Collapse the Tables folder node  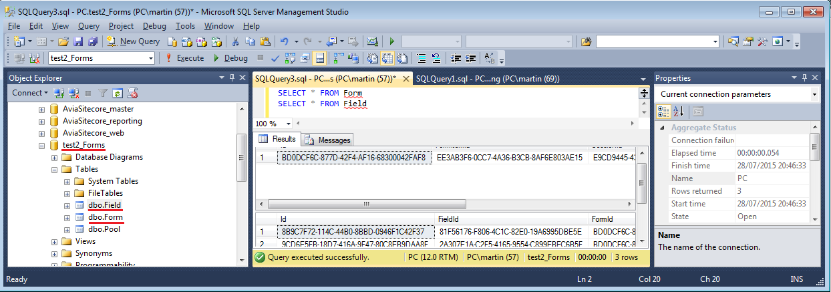55,169
